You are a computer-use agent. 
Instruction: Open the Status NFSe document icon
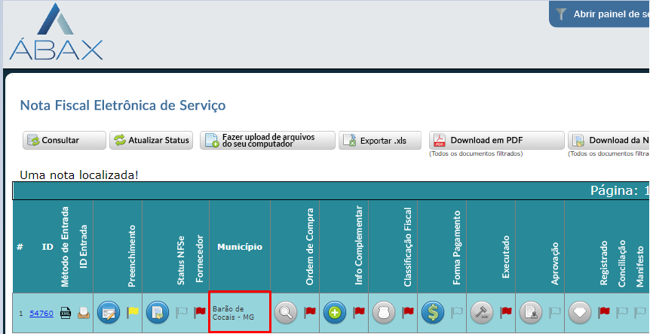(x=156, y=312)
